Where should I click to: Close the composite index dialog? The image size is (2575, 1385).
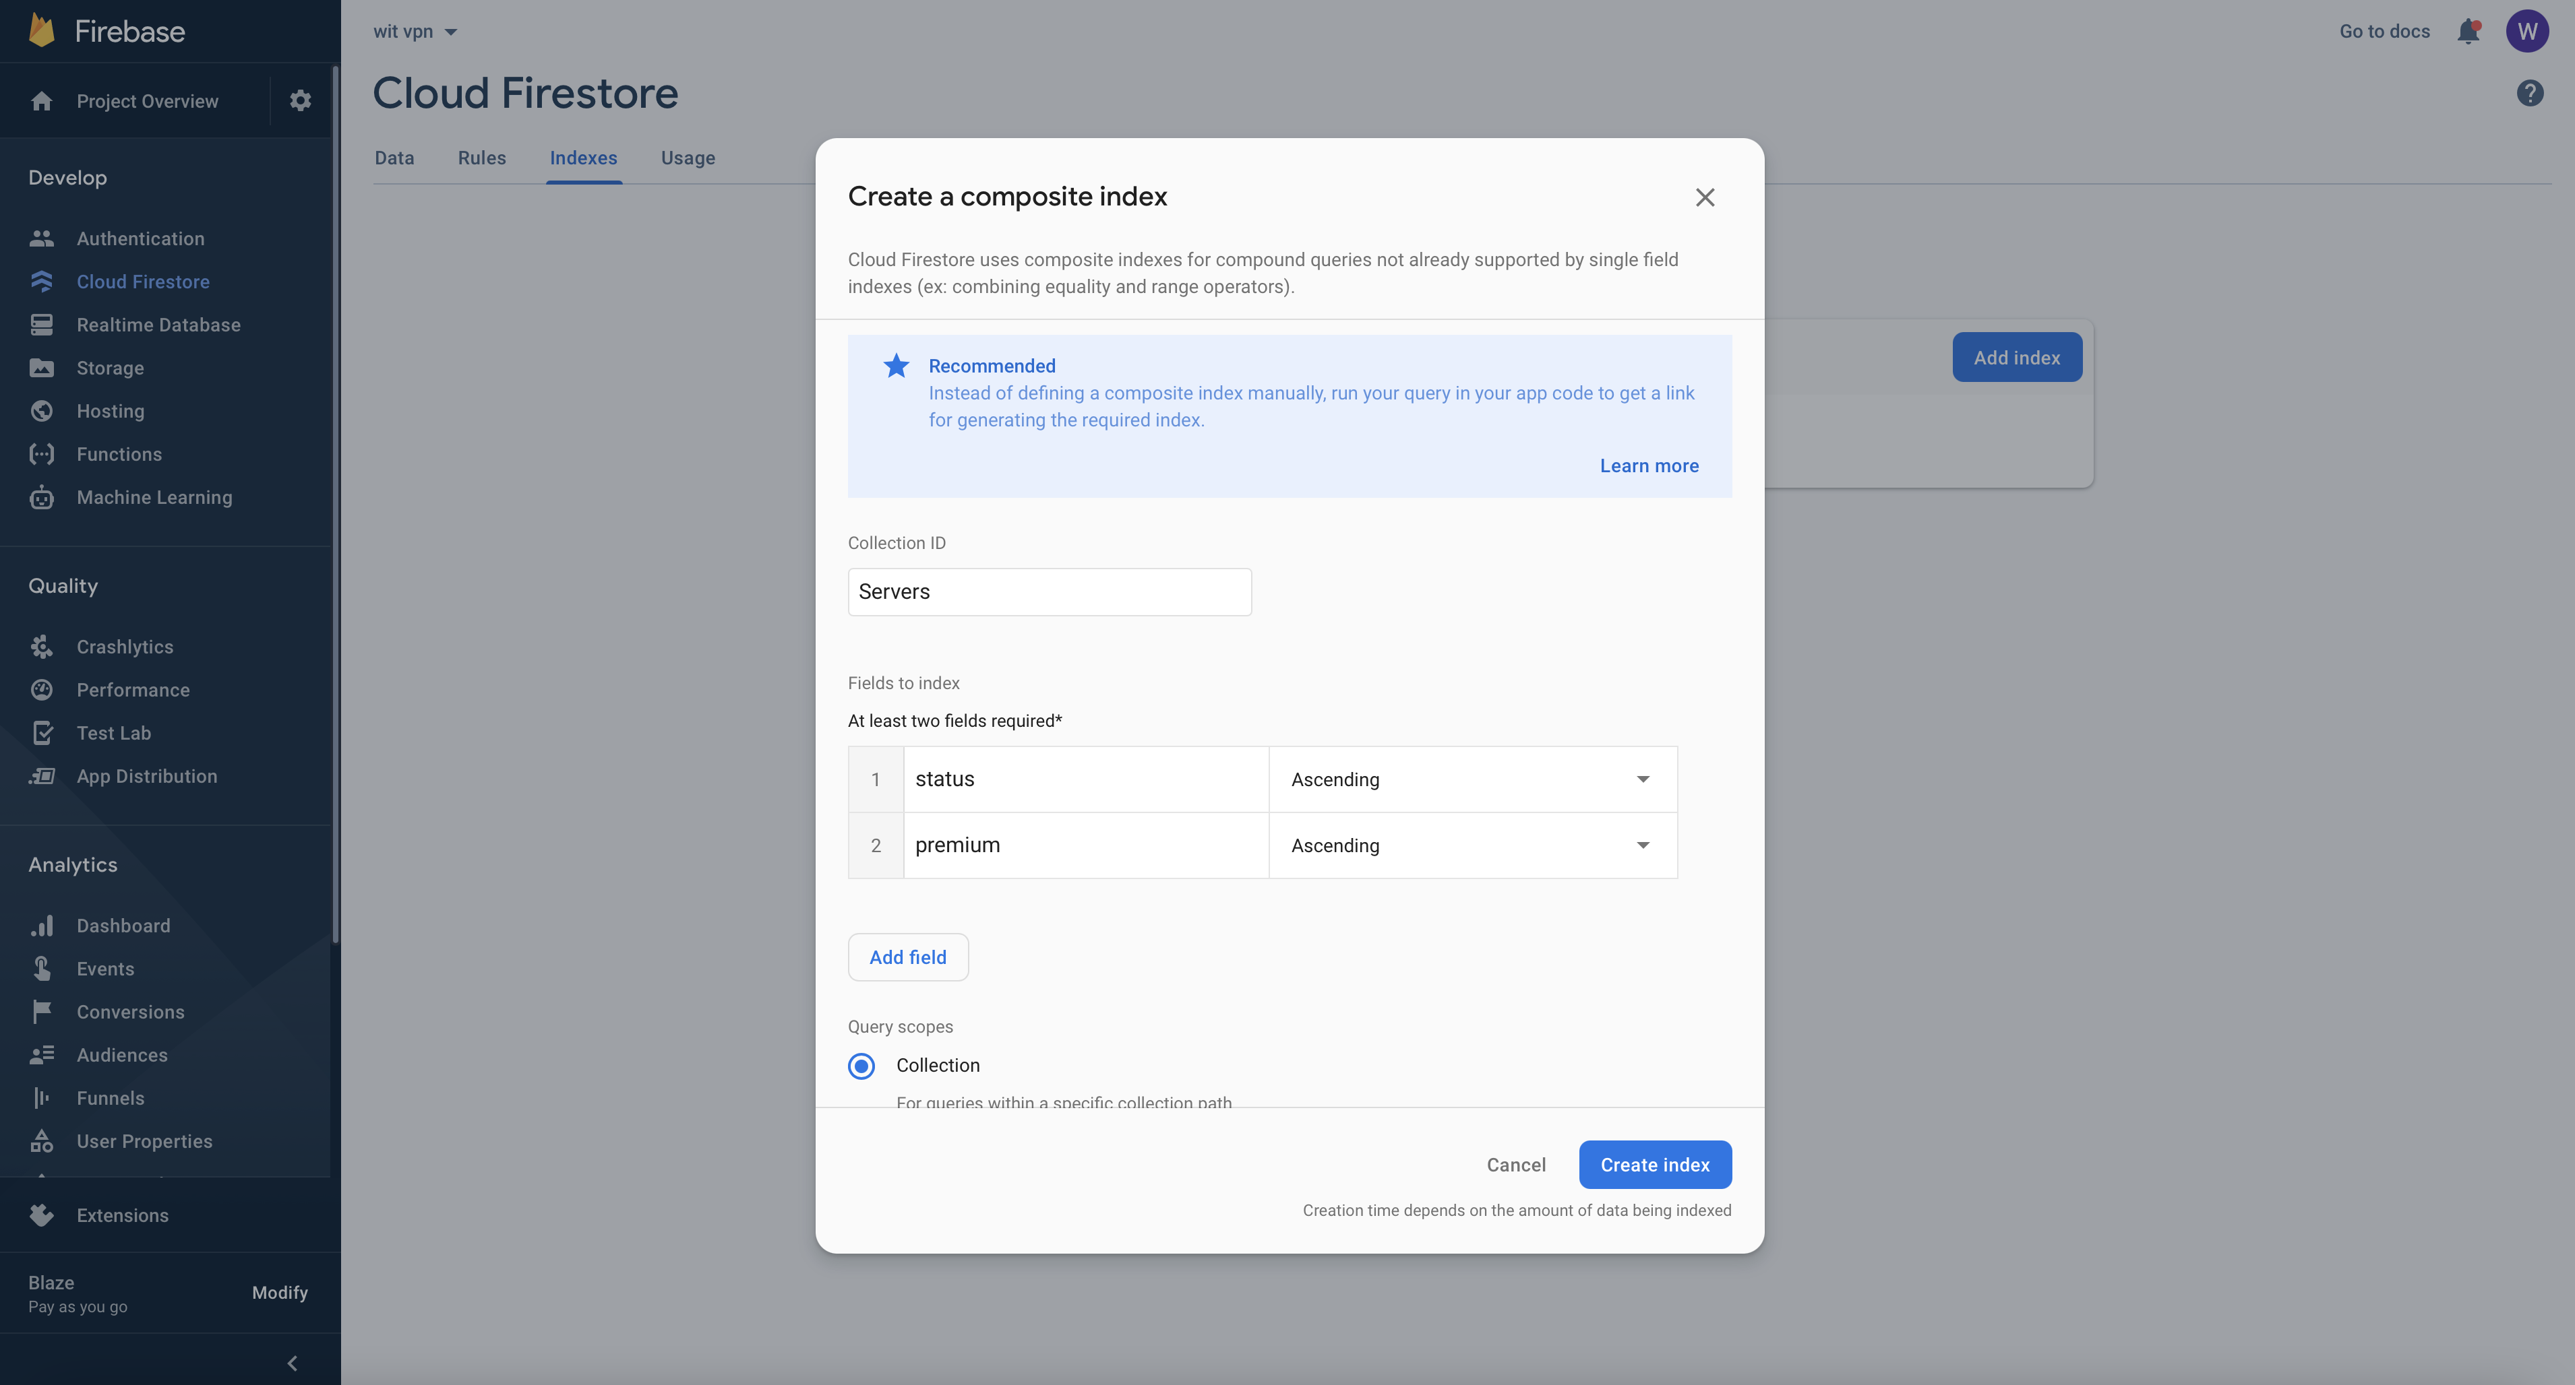coord(1704,197)
